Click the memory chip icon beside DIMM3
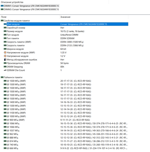The height and width of the screenshot is (152, 150). [2, 9]
